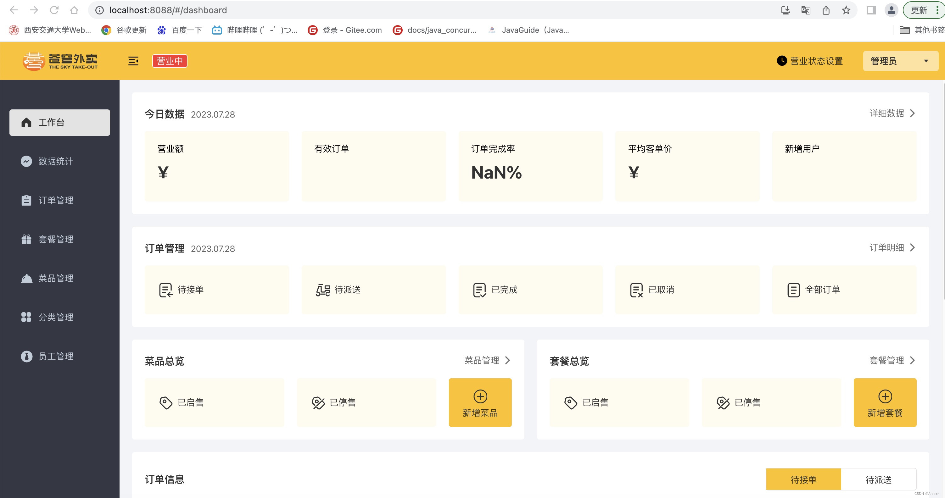Screen dimensions: 945x498
Task: Click the 平均客单价 data card
Action: pos(687,166)
